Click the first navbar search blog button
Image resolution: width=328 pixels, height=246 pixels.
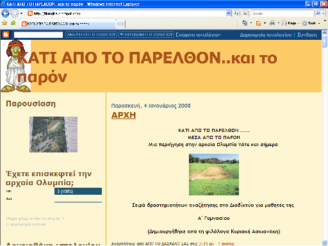91,35
